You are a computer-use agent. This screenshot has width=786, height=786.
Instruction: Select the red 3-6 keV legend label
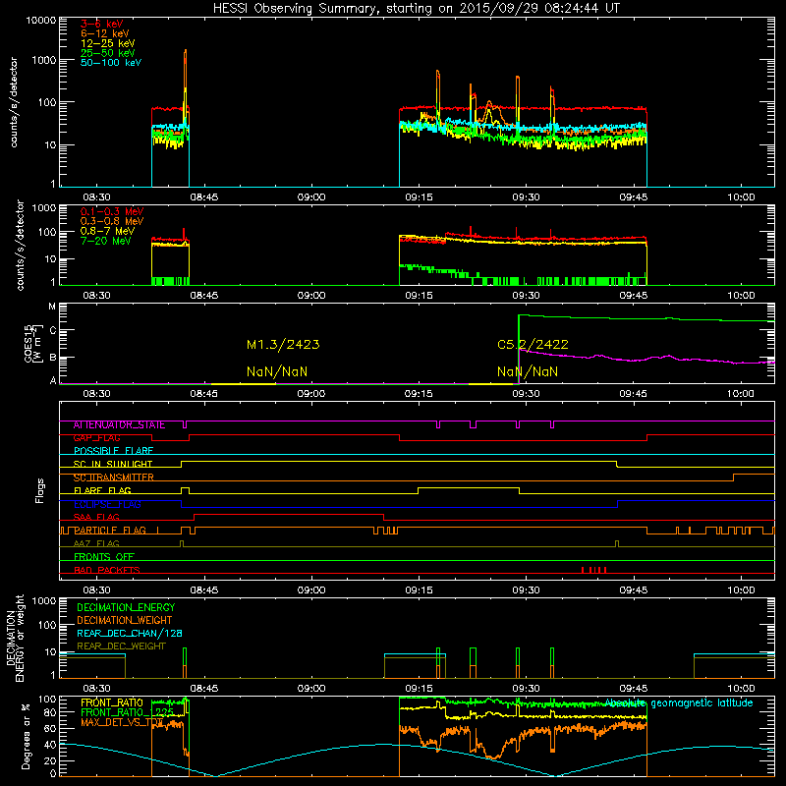102,24
